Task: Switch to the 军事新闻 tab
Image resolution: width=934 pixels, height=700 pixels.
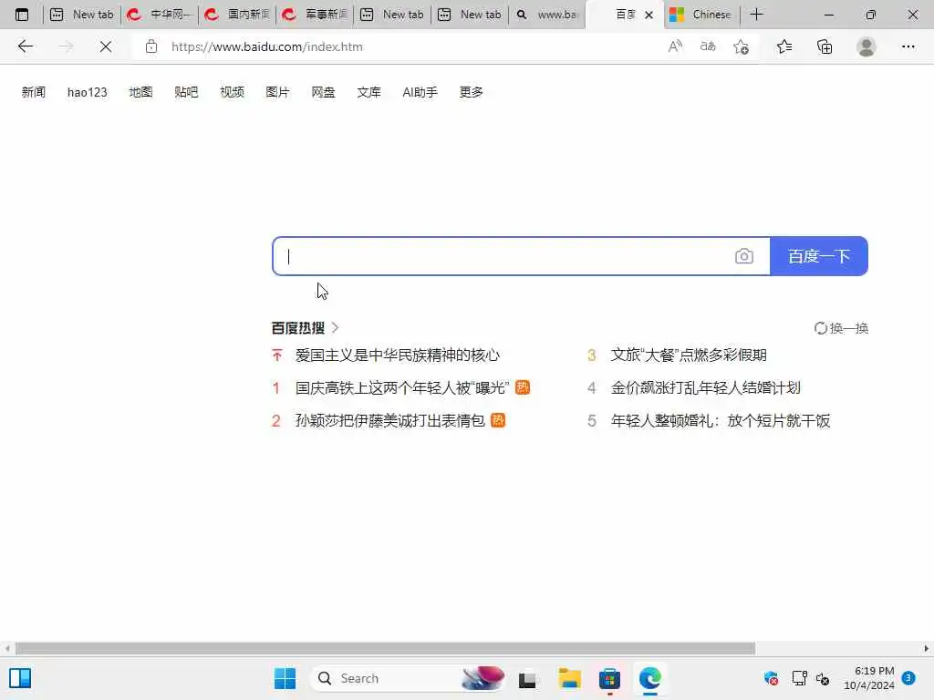Action: (314, 15)
